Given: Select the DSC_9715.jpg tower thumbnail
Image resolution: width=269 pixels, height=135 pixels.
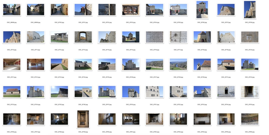Looking at the screenshot, I should pos(131,37).
